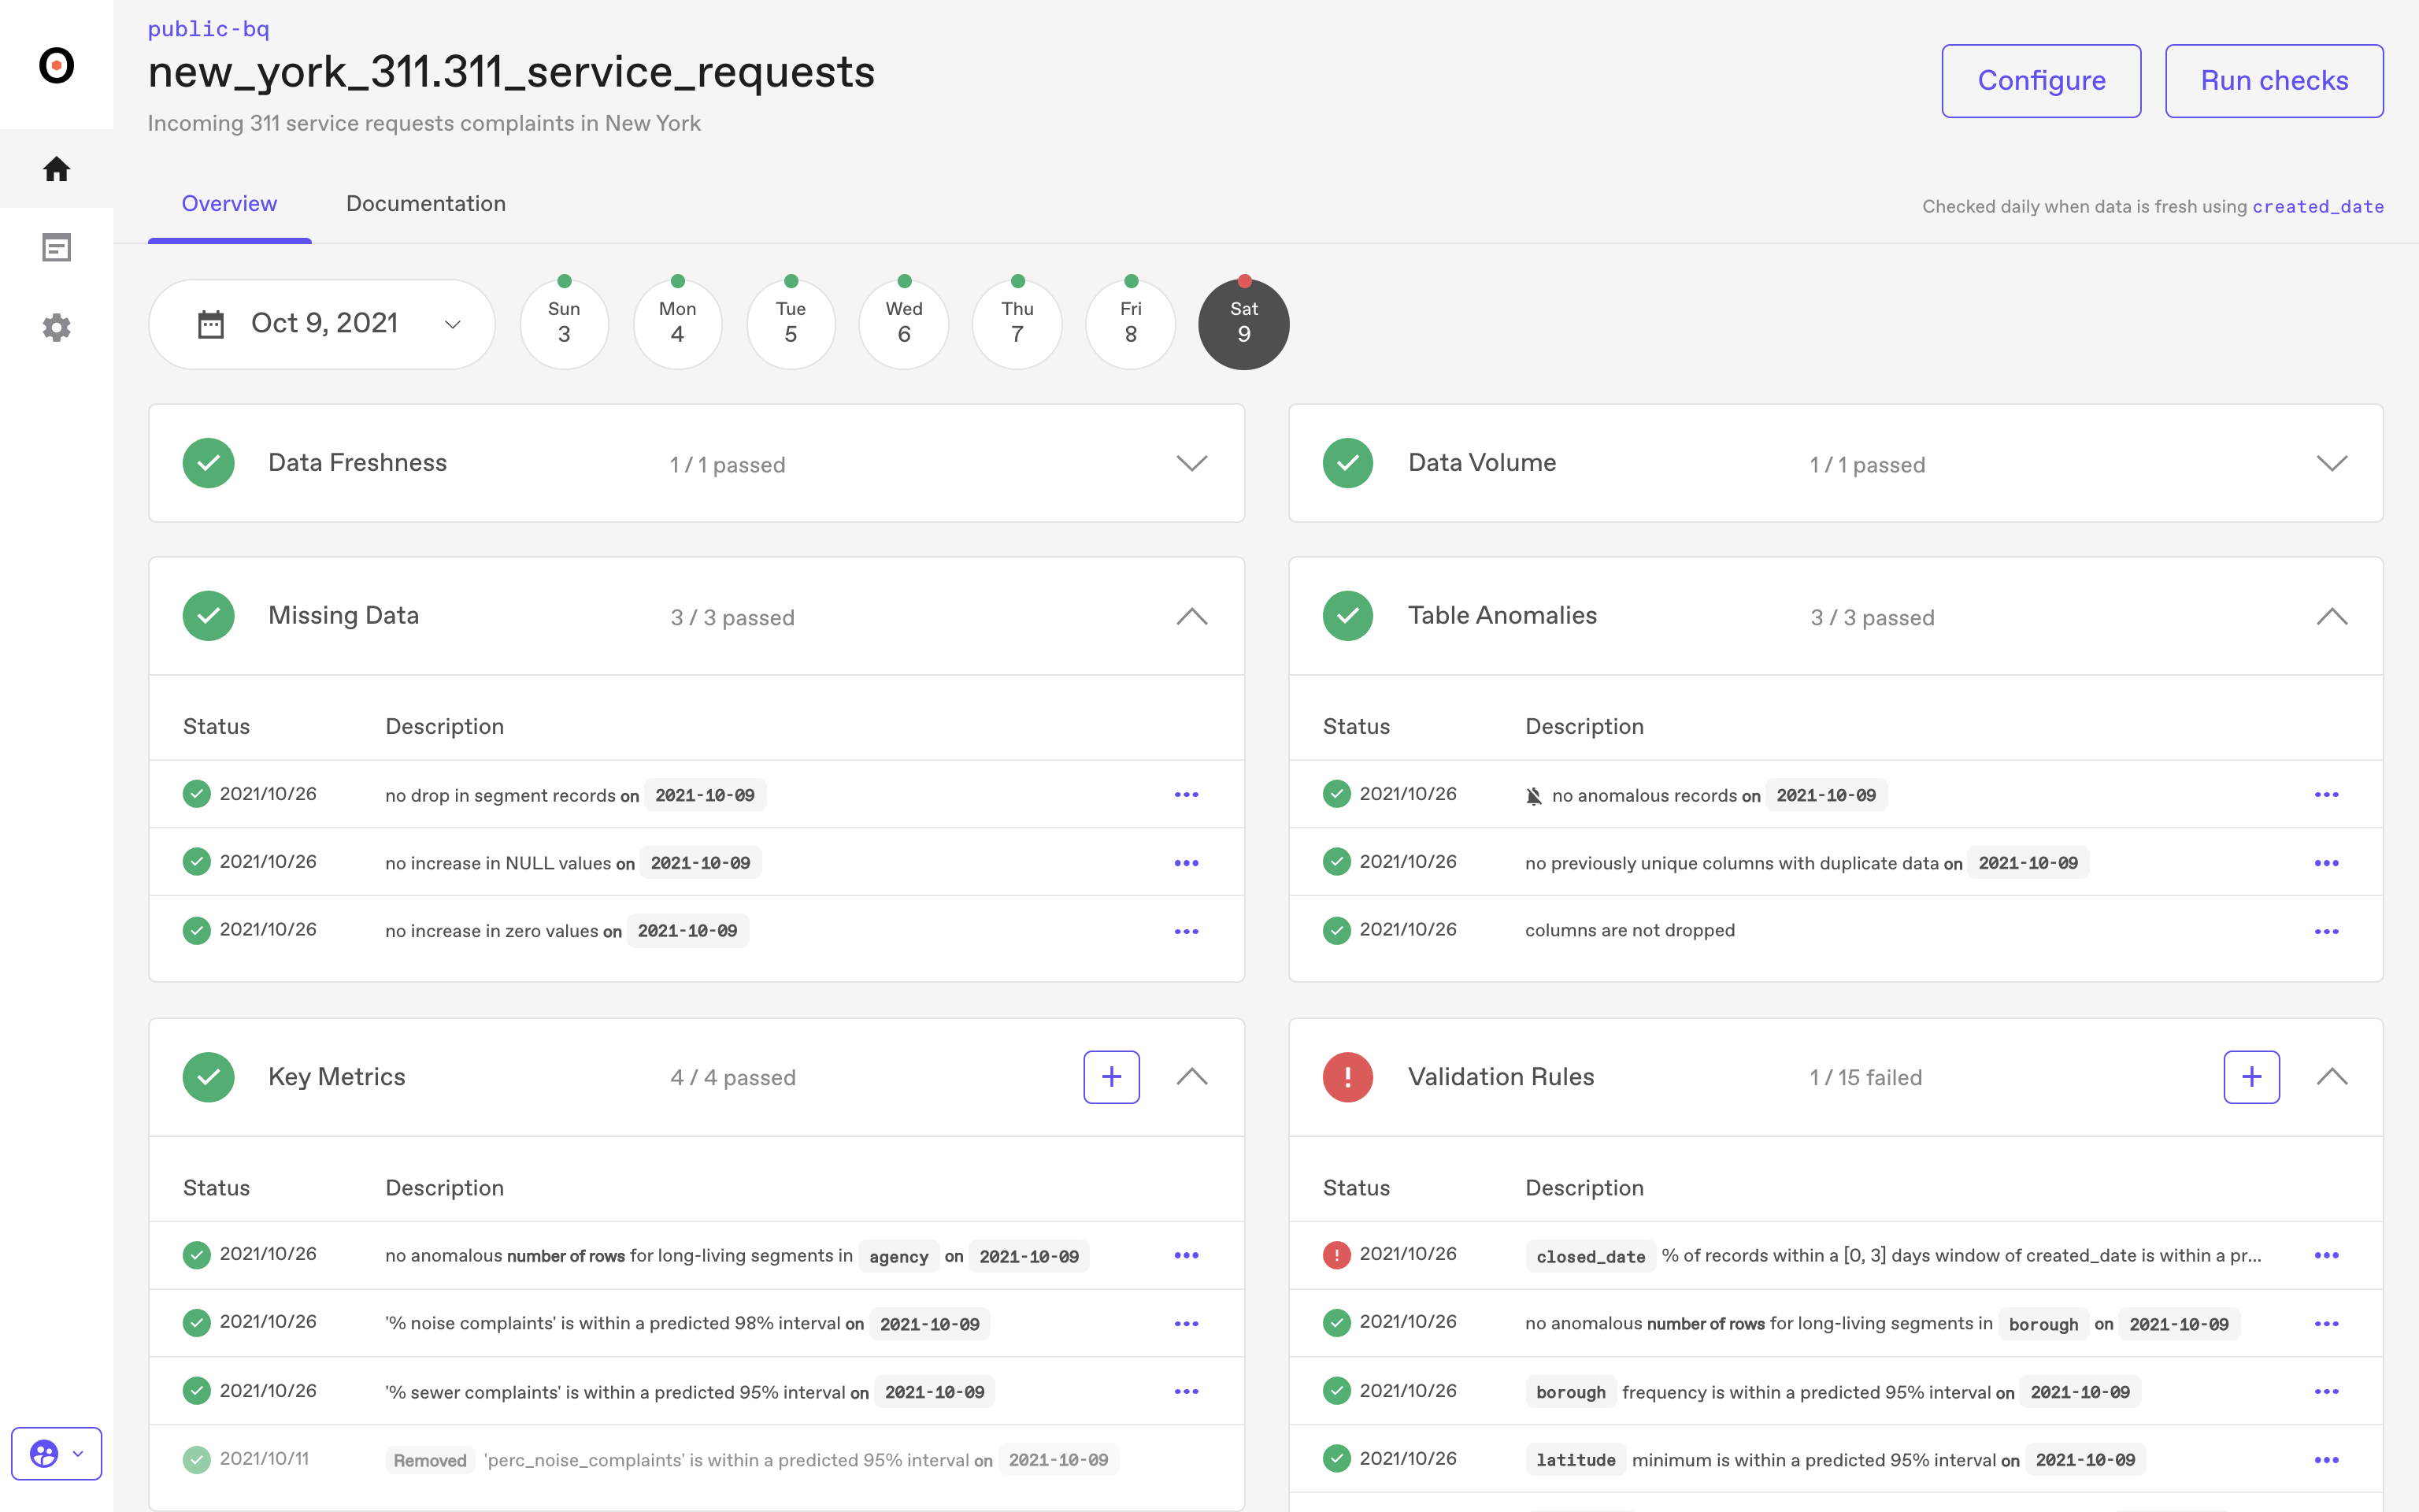This screenshot has height=1512, width=2419.
Task: Open the Oct 9, 2021 date picker
Action: pyautogui.click(x=322, y=324)
